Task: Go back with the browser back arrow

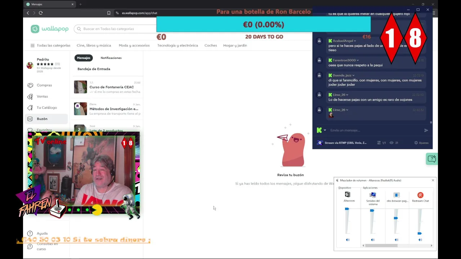Action: pyautogui.click(x=28, y=13)
